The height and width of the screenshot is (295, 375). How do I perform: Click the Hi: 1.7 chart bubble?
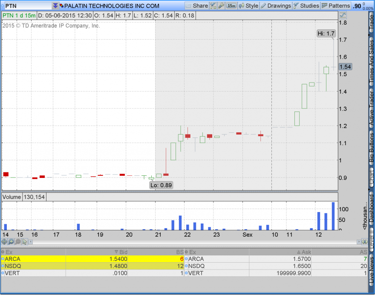tap(326, 34)
